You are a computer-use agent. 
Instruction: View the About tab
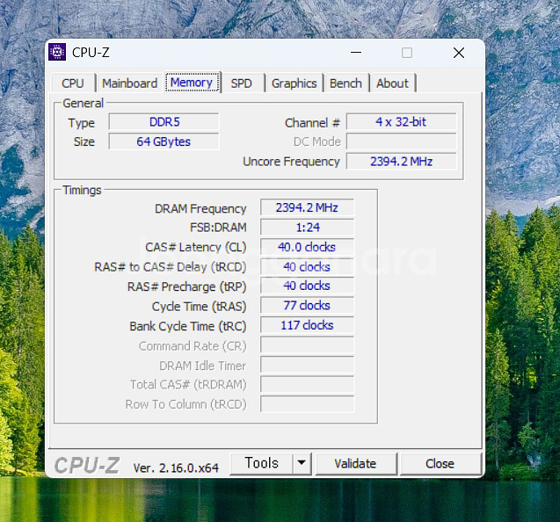coord(392,83)
